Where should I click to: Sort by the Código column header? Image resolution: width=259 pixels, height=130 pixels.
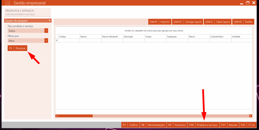(x=69, y=36)
